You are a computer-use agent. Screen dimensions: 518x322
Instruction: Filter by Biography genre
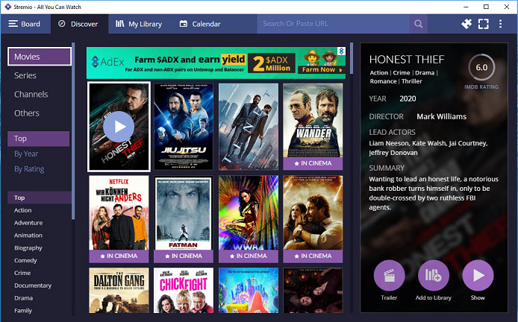(28, 247)
